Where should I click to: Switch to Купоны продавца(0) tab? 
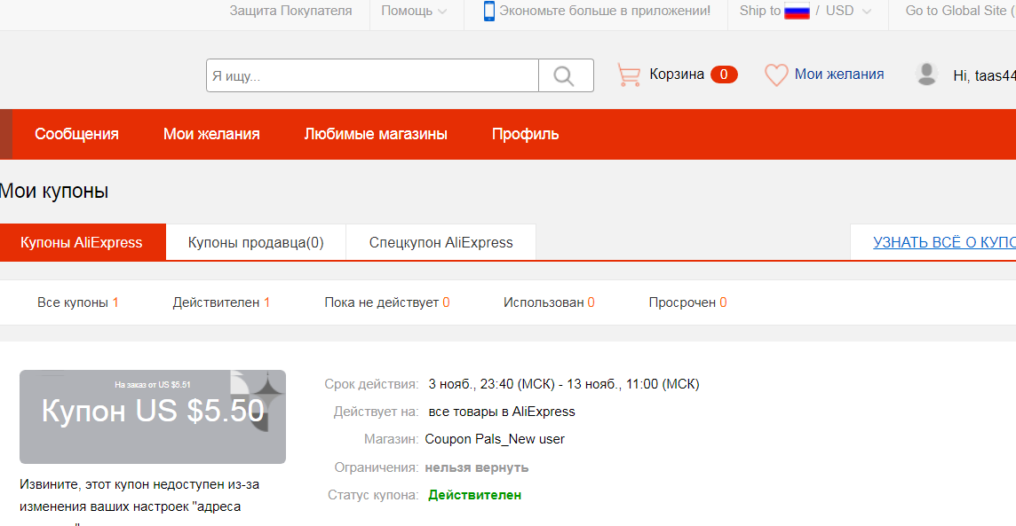coord(256,243)
